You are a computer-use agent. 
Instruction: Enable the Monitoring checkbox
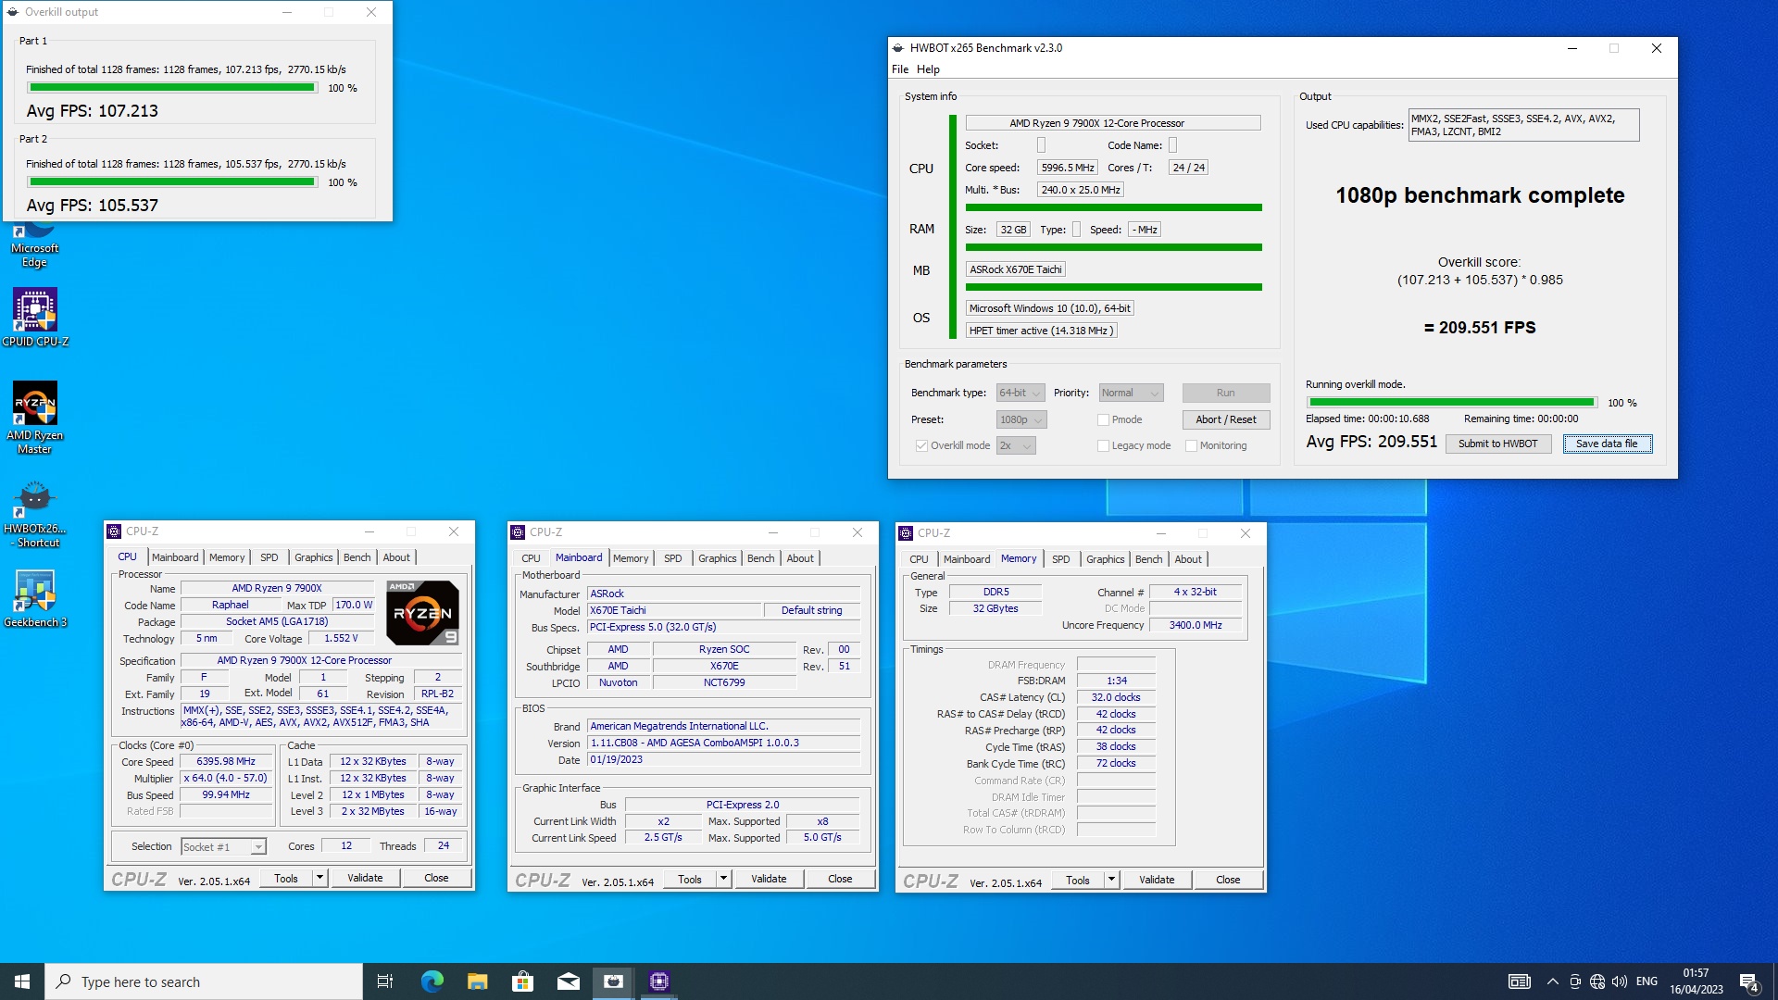(x=1191, y=445)
